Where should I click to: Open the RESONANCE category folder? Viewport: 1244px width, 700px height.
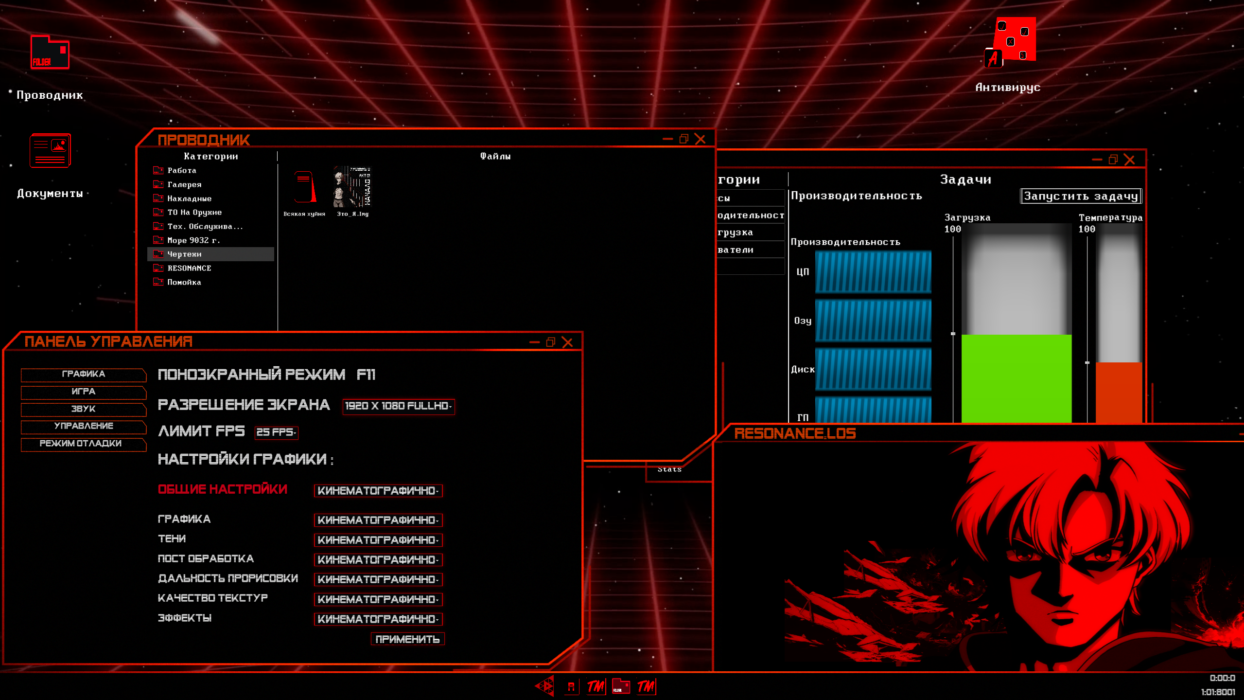(x=211, y=268)
